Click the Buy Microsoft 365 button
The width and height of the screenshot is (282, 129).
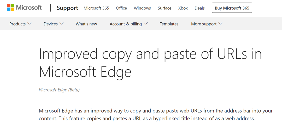coord(232,8)
